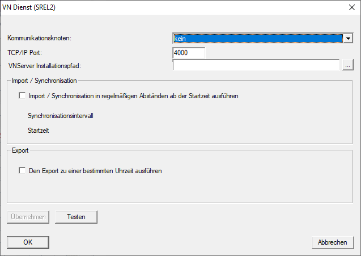Select the Synchronisationsintervall label

click(60, 115)
